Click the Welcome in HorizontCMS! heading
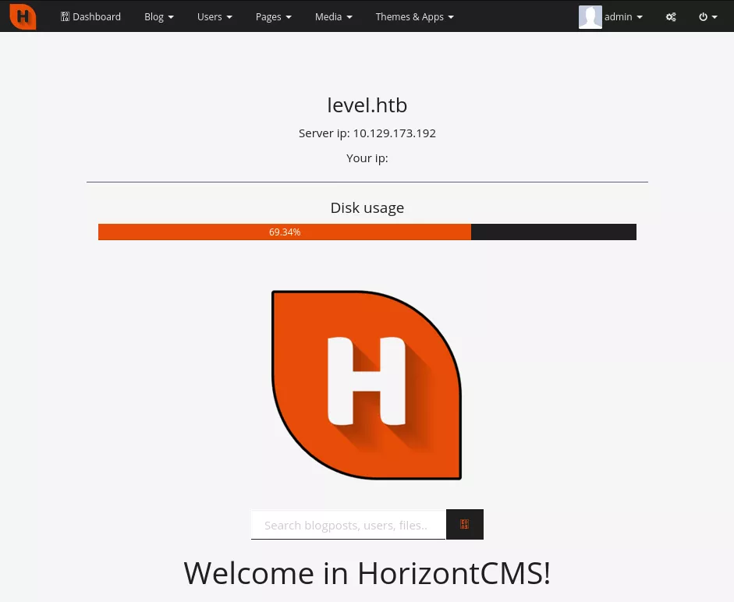Screen dimensions: 734x602 click(x=367, y=573)
